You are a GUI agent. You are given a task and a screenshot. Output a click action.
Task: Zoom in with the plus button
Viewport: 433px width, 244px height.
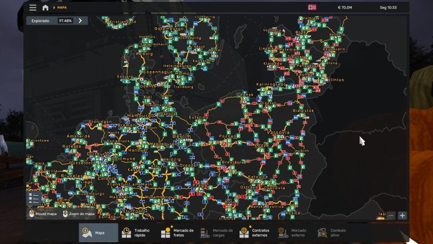tap(402, 215)
